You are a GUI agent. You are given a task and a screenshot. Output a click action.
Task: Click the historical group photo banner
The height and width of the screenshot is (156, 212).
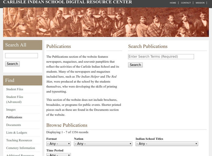click(x=106, y=22)
